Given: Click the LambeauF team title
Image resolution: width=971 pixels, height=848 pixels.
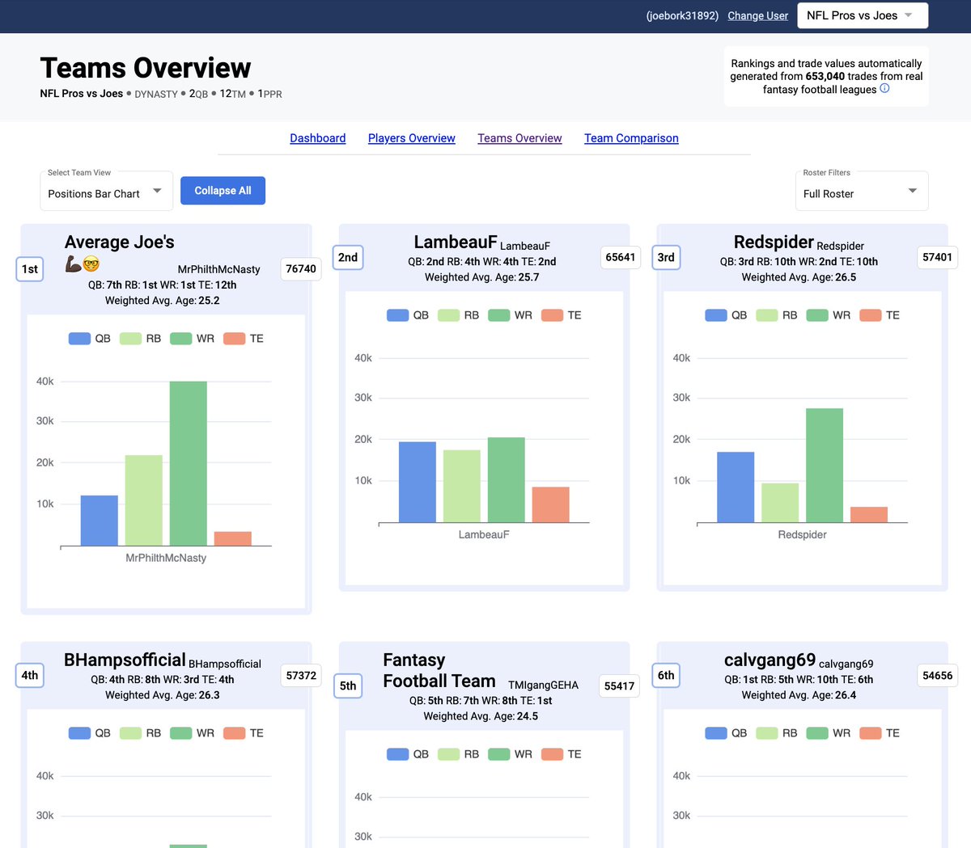Looking at the screenshot, I should pos(456,242).
